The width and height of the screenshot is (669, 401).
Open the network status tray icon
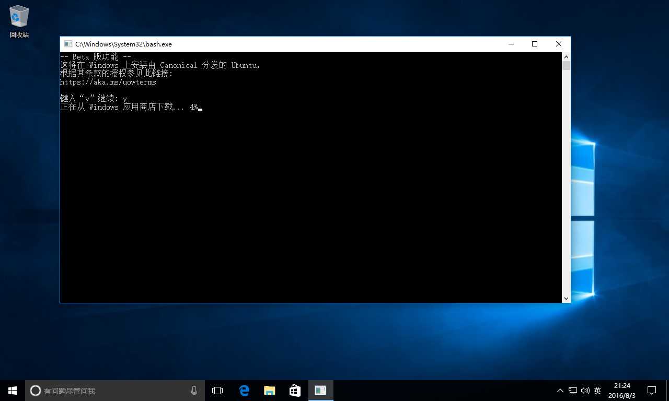(x=573, y=391)
